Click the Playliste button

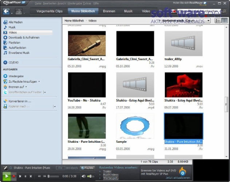click(x=87, y=168)
